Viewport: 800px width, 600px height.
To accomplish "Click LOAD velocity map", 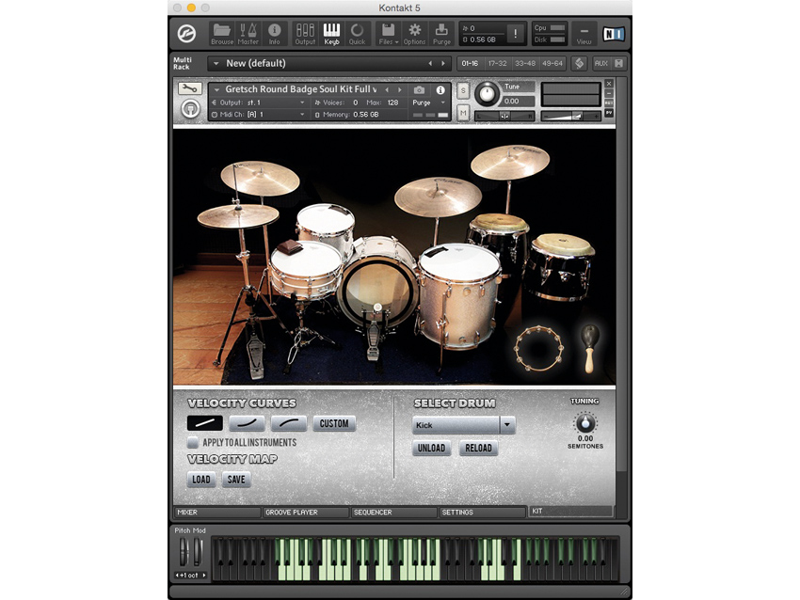I will point(201,480).
